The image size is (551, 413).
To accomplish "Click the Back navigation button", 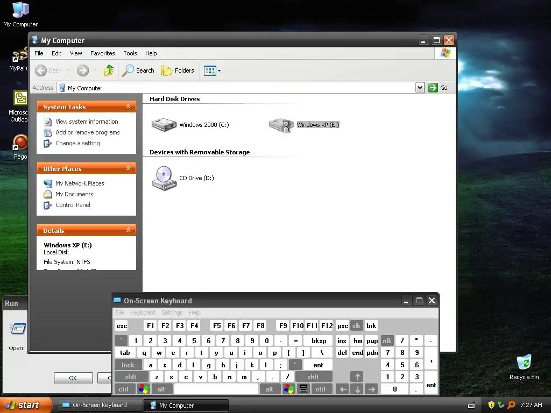I will tap(48, 70).
